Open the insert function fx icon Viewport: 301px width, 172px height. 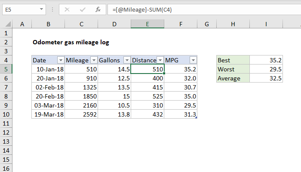pyautogui.click(x=98, y=9)
